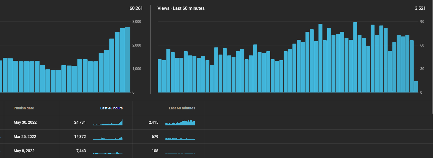Click the 24,731 views sparkline chart
433x158 pixels.
[x=108, y=122]
